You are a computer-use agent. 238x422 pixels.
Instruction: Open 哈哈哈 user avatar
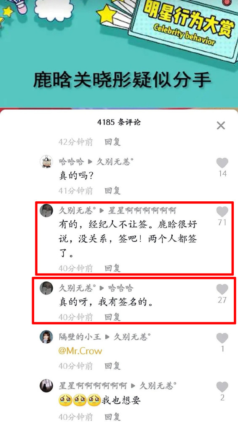46,162
